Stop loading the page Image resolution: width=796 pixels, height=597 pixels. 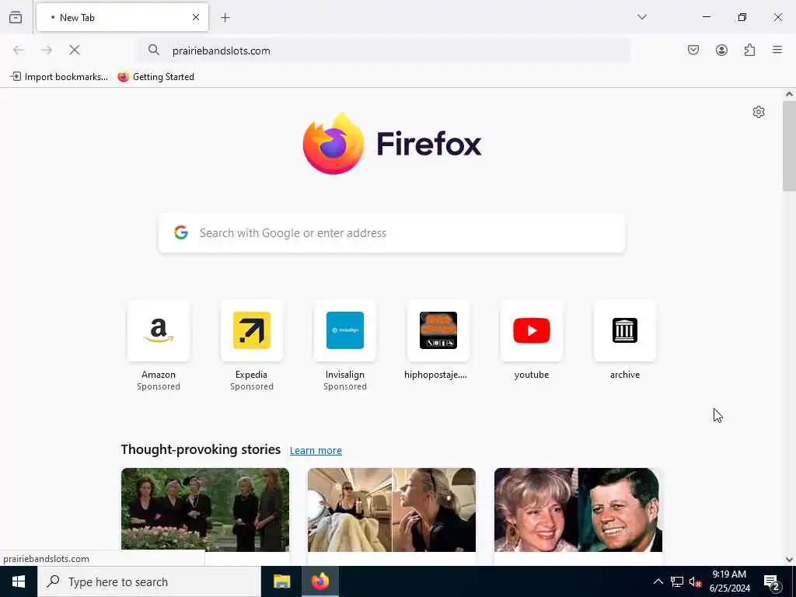coord(75,50)
